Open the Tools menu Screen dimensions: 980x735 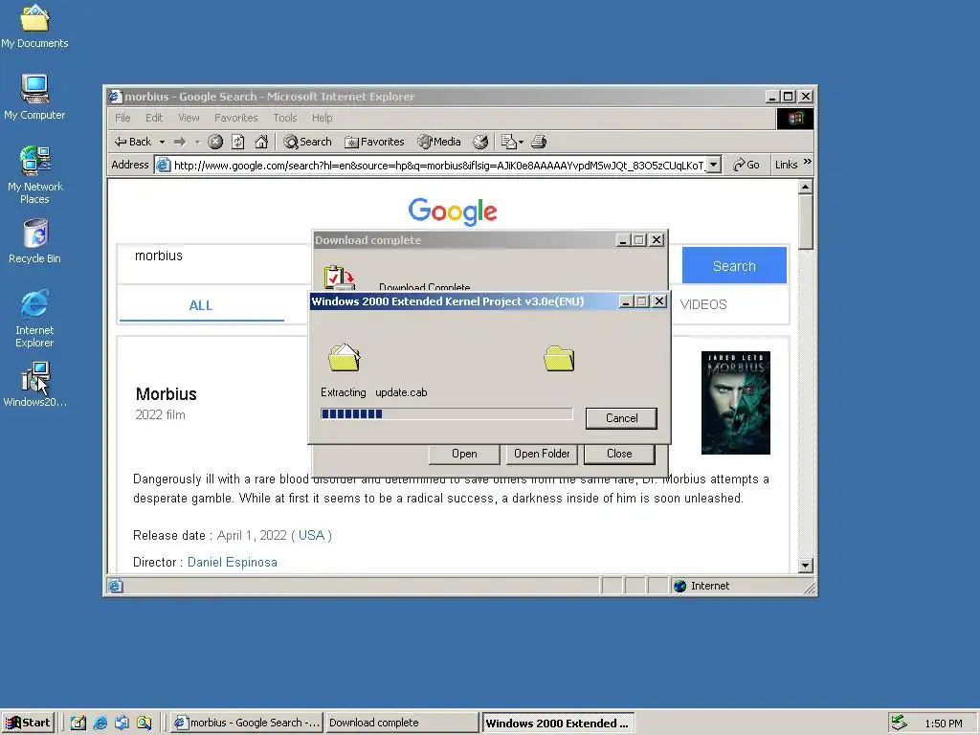click(285, 118)
